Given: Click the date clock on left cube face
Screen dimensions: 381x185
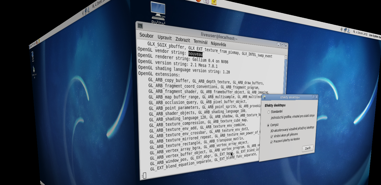Looking at the screenshot, I should point(98,4).
